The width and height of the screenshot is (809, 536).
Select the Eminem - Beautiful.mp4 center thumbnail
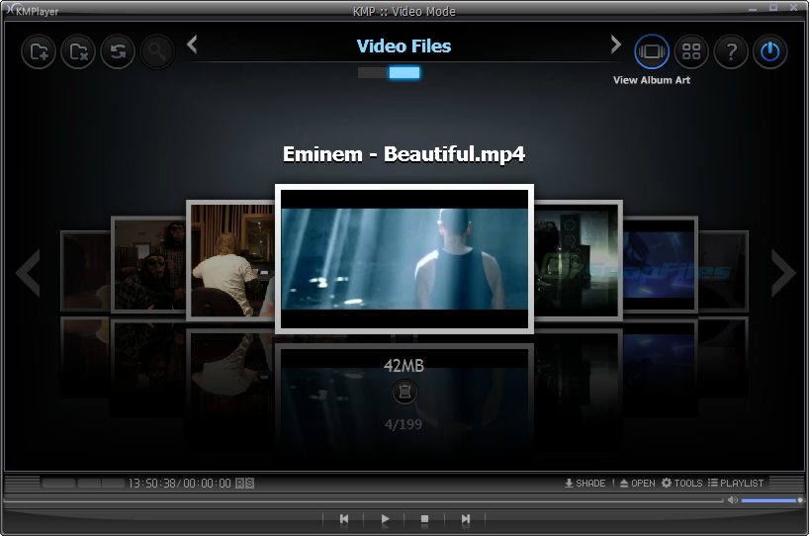[x=404, y=259]
